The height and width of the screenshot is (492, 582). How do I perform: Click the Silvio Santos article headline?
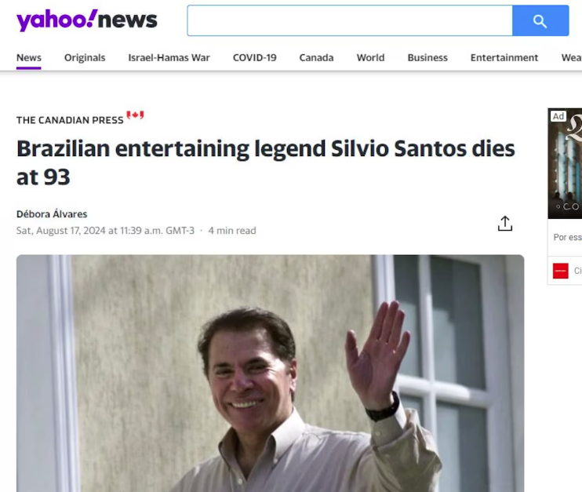tap(266, 162)
